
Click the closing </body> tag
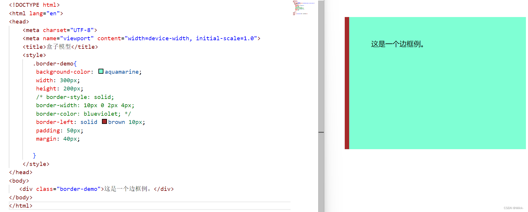click(x=21, y=198)
